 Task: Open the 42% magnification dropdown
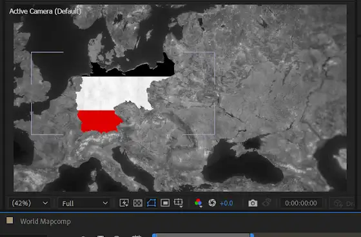click(x=30, y=203)
